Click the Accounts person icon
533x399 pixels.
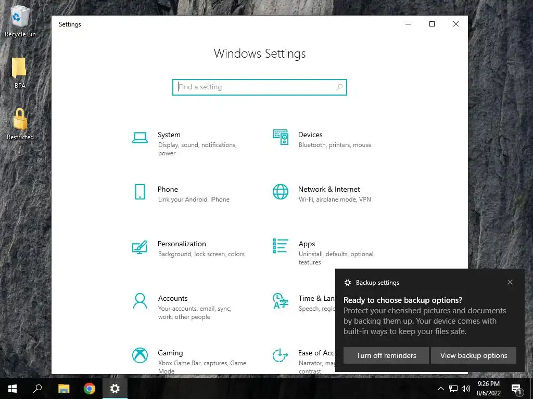[139, 301]
